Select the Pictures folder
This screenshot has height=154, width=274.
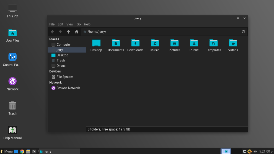pyautogui.click(x=174, y=45)
